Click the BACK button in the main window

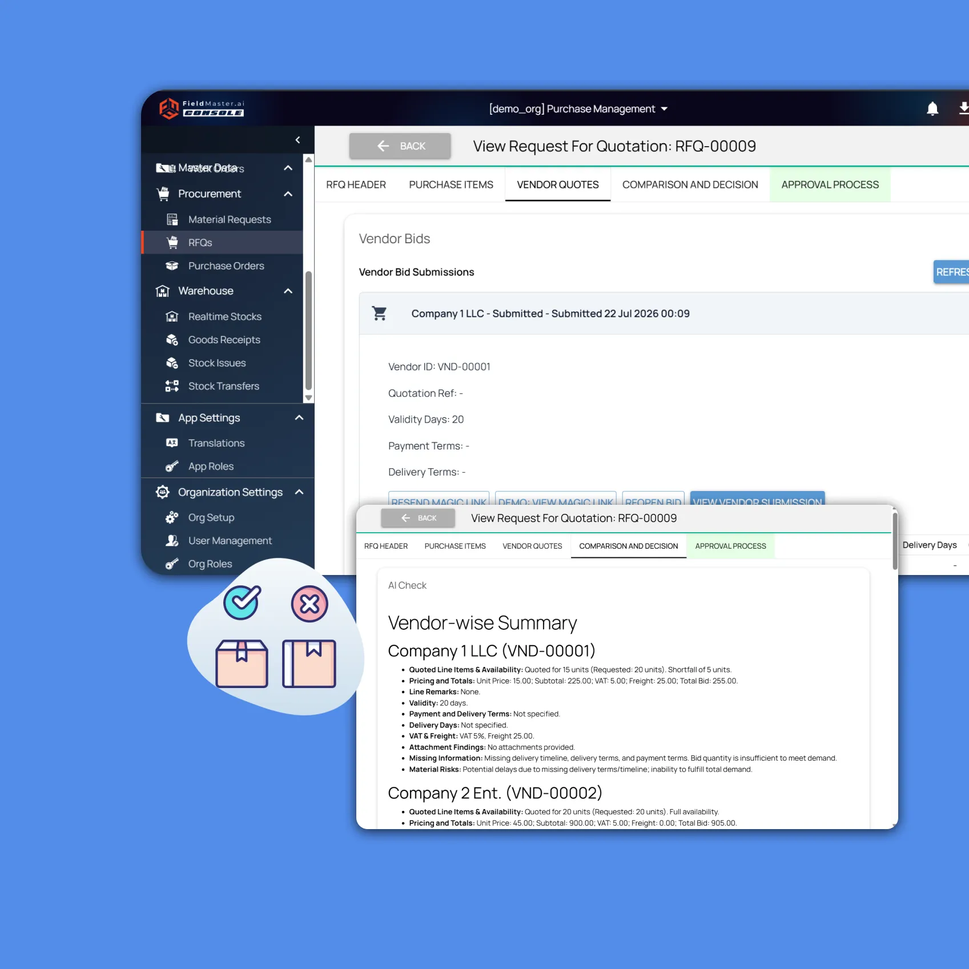(400, 146)
